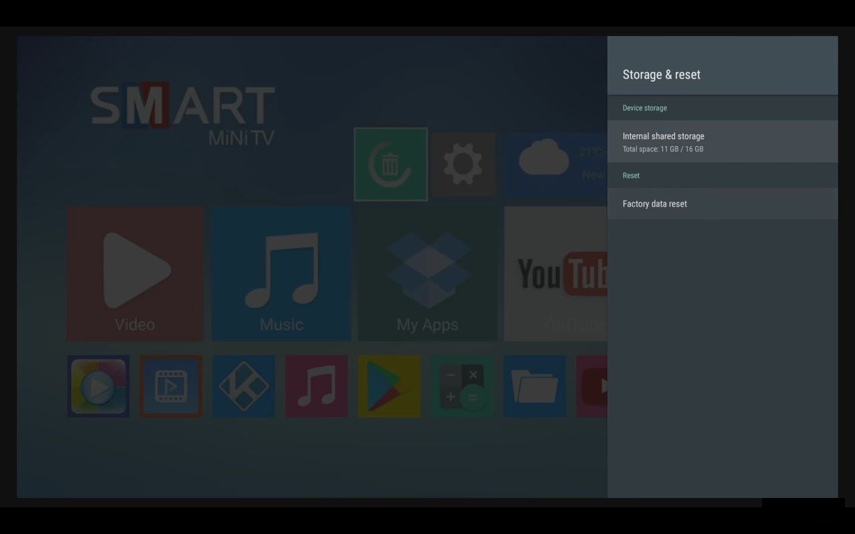Open the File Manager app

pyautogui.click(x=535, y=386)
